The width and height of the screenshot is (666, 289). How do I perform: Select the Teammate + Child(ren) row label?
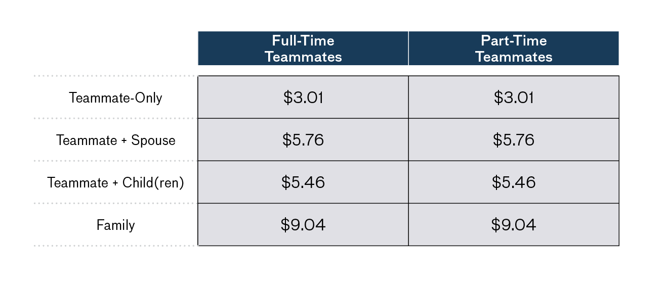(x=115, y=182)
